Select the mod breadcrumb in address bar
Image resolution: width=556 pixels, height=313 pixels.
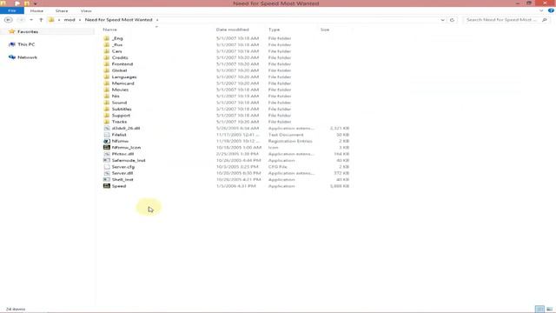point(69,20)
